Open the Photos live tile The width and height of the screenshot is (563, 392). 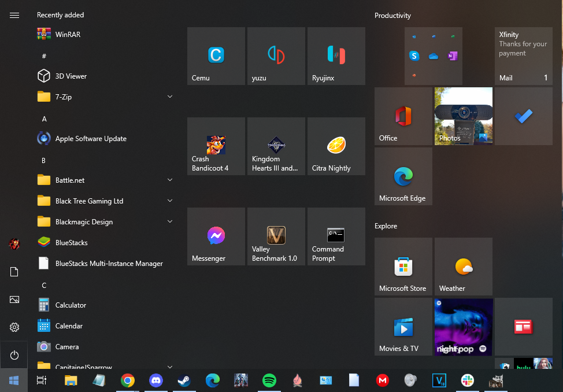click(463, 116)
